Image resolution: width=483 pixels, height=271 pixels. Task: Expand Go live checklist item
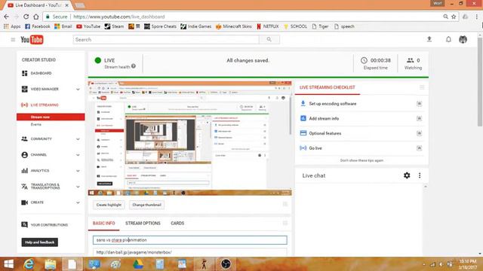(420, 148)
